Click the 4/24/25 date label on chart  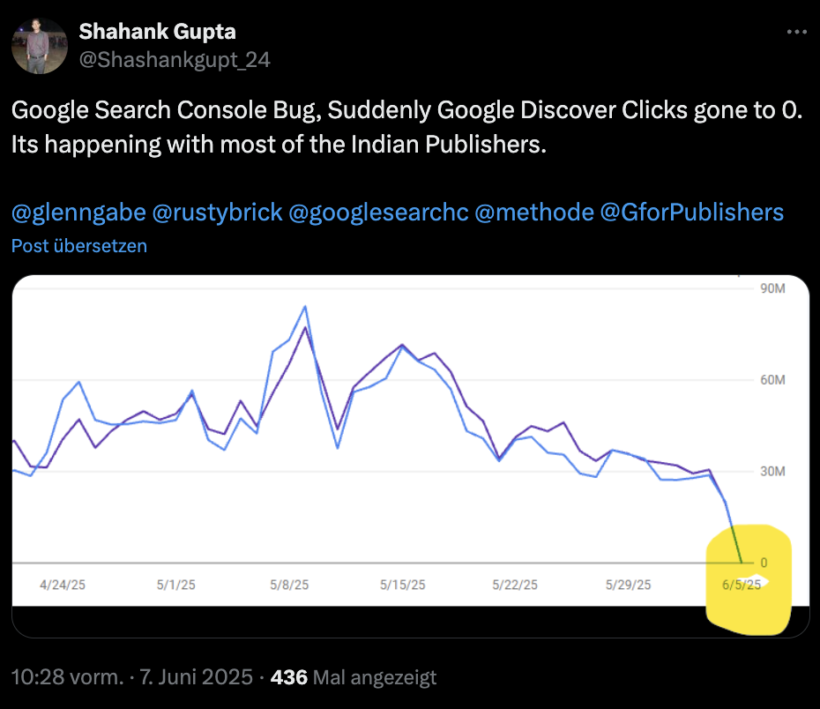pyautogui.click(x=63, y=585)
